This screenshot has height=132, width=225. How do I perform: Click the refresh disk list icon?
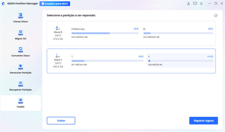[215, 16]
